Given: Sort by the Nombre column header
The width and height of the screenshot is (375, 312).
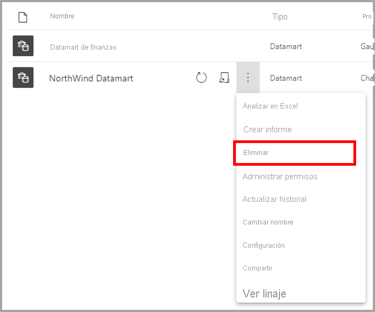Looking at the screenshot, I should [x=62, y=16].
